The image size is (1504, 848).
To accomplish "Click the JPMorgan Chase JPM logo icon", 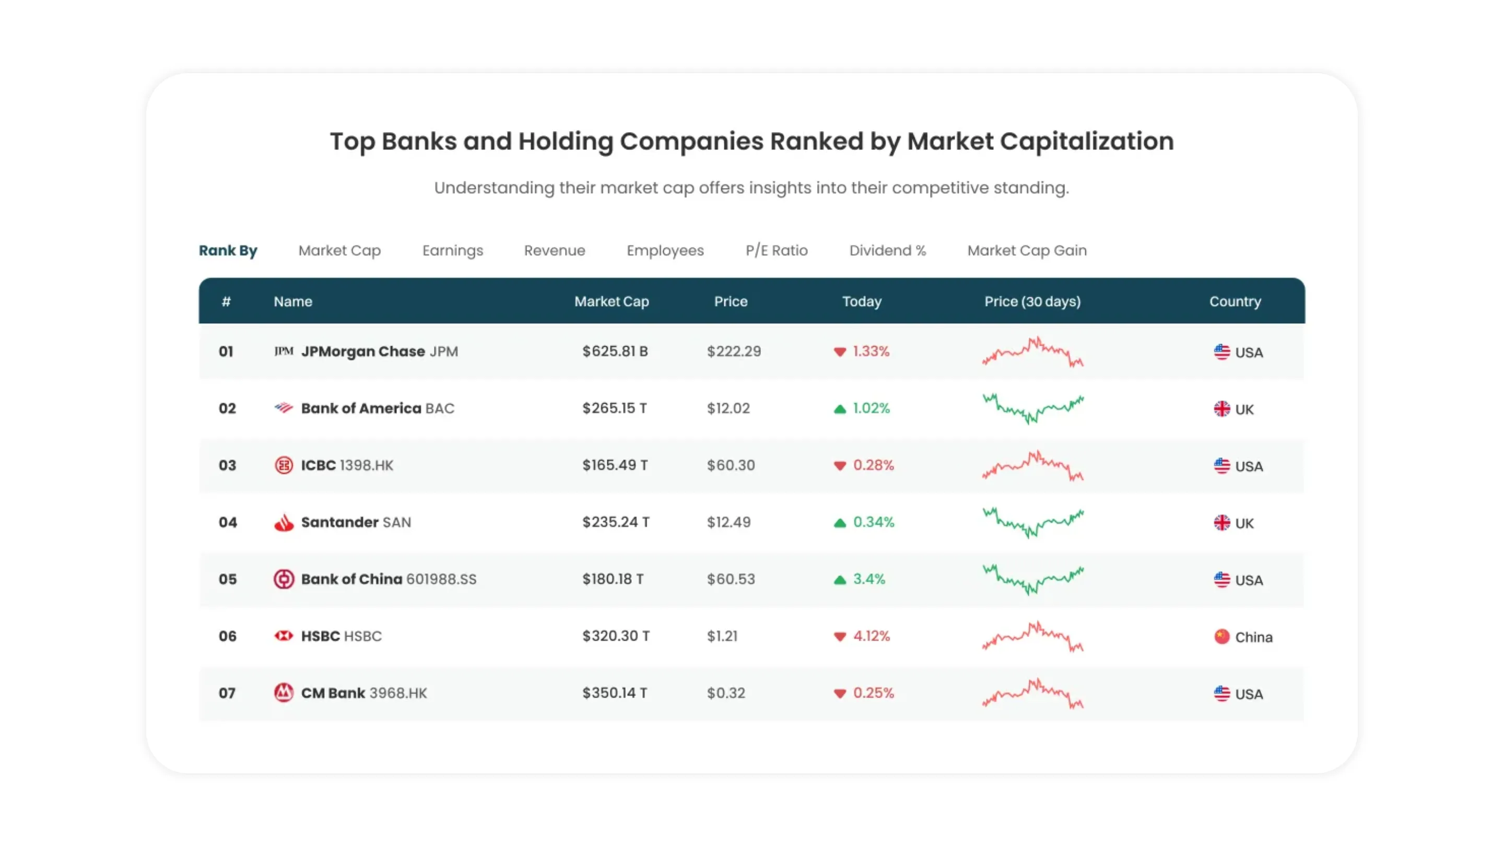I will [x=284, y=351].
